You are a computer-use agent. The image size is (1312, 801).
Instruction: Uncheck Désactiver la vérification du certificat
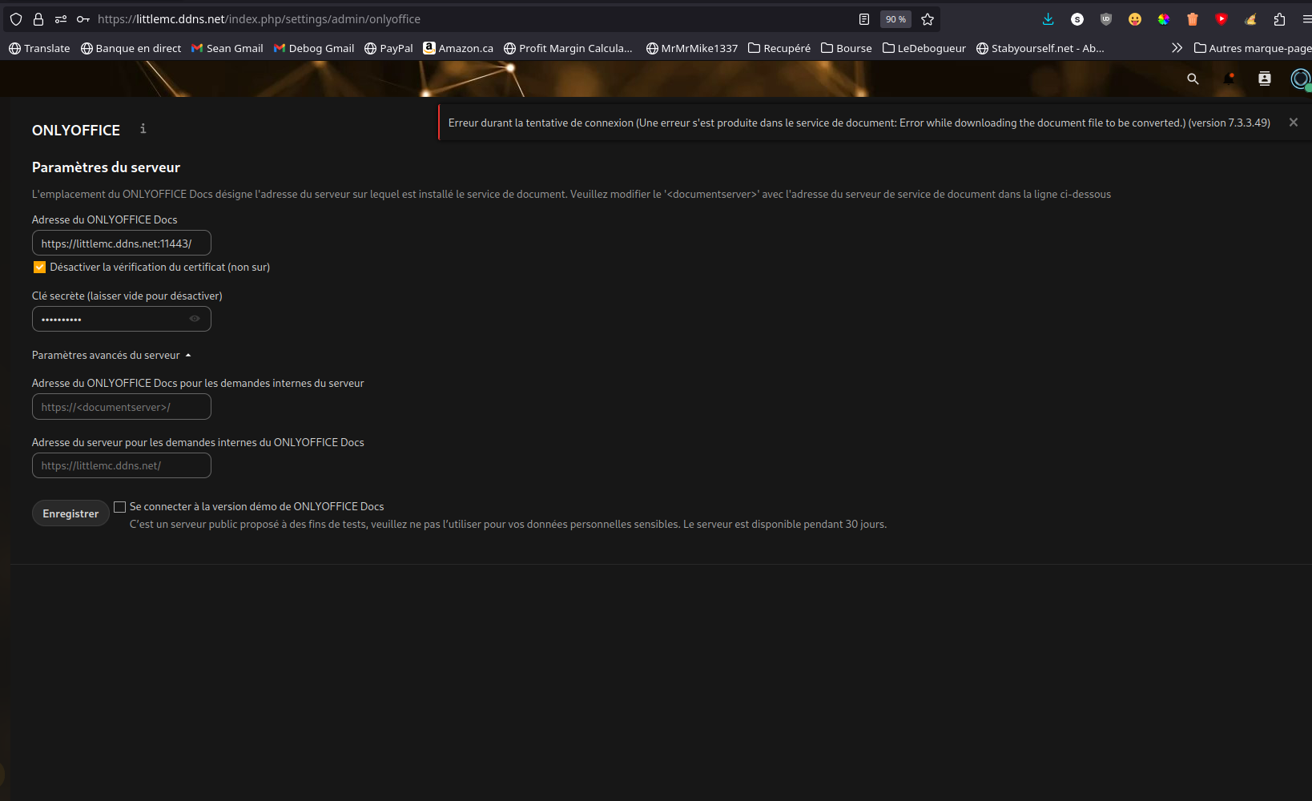pyautogui.click(x=39, y=268)
